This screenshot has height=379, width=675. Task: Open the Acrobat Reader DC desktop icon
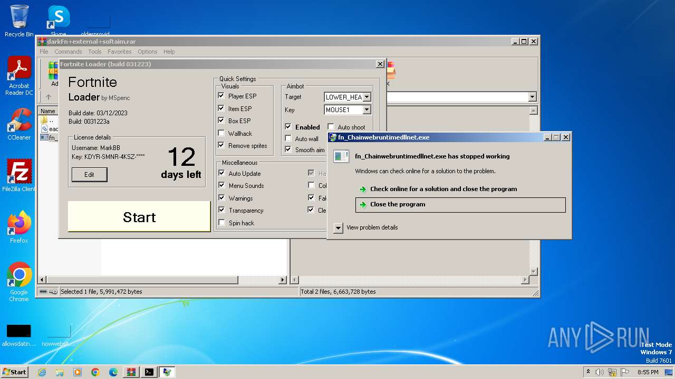pos(19,76)
